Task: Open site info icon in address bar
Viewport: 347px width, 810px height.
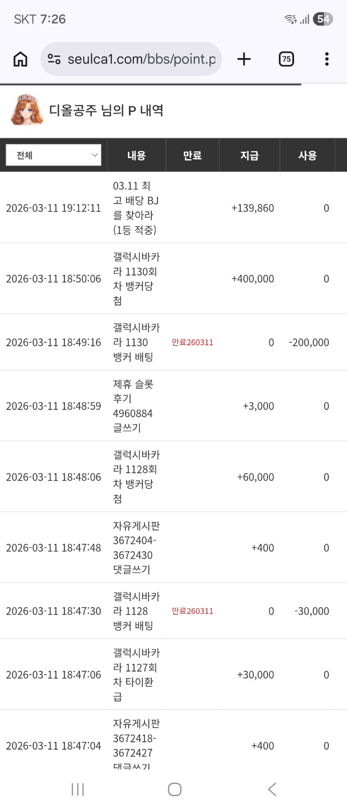Action: click(54, 59)
